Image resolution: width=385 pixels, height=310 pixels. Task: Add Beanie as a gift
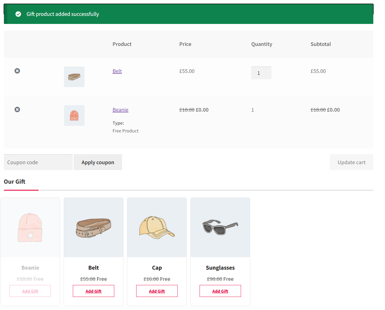[30, 291]
